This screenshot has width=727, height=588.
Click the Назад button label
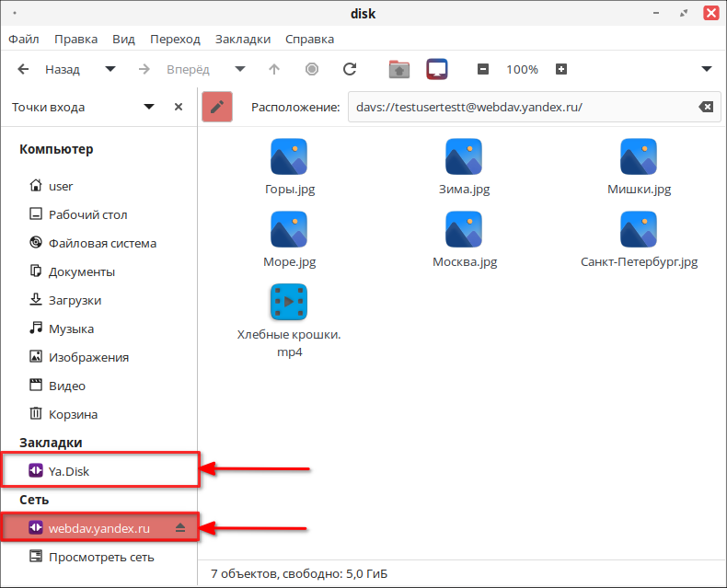pos(63,70)
